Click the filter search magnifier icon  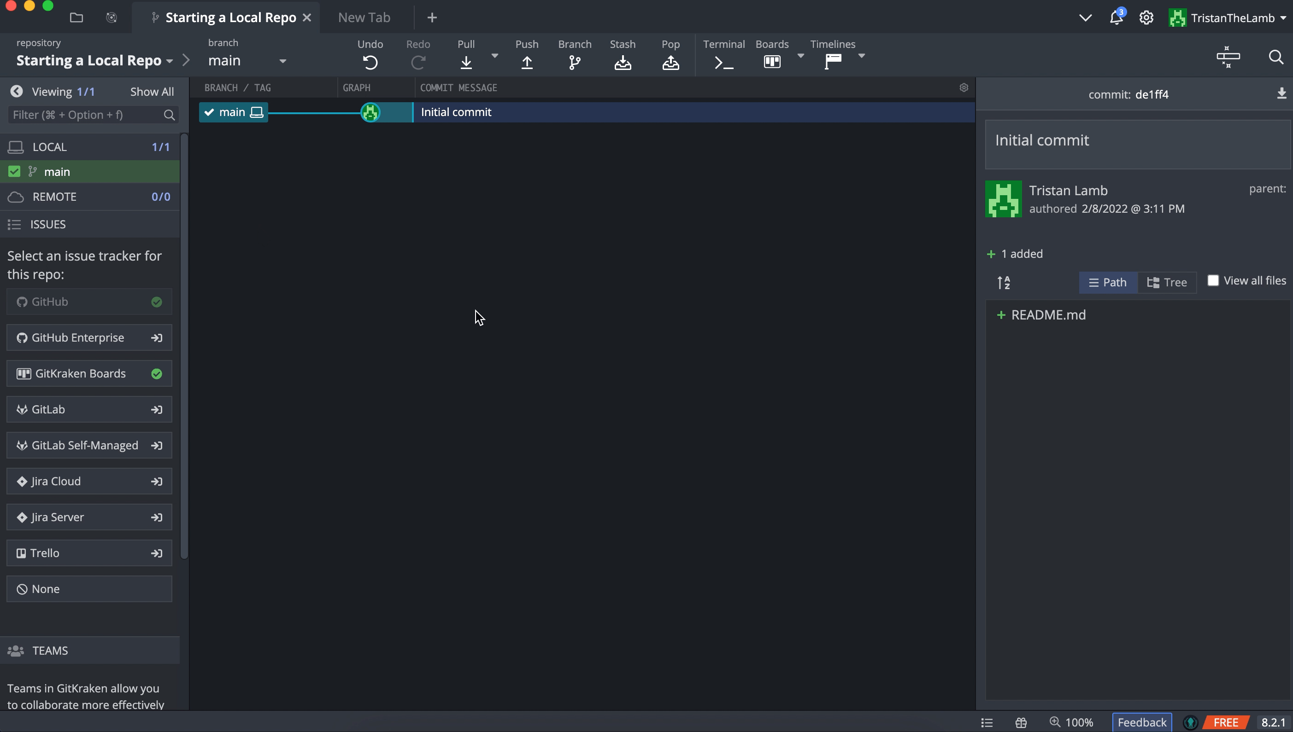click(x=170, y=115)
